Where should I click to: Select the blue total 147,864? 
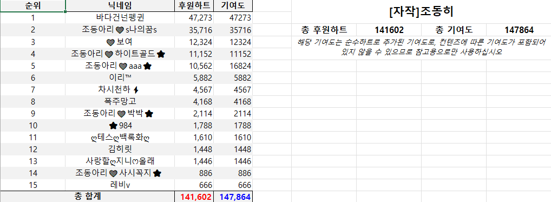pyautogui.click(x=233, y=197)
